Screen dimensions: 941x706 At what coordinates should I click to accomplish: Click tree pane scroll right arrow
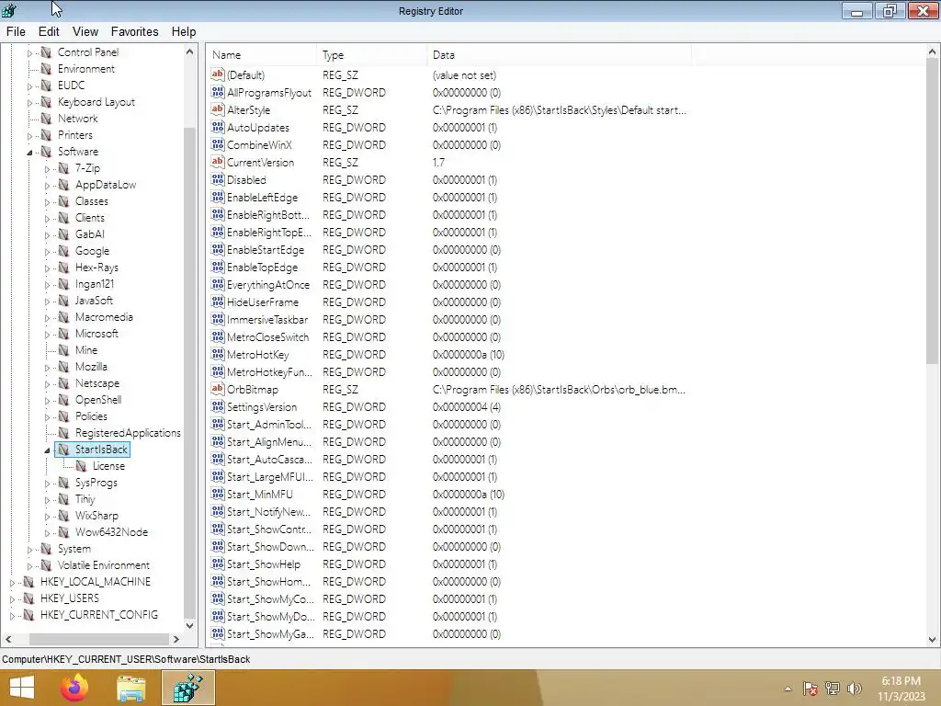tap(176, 640)
